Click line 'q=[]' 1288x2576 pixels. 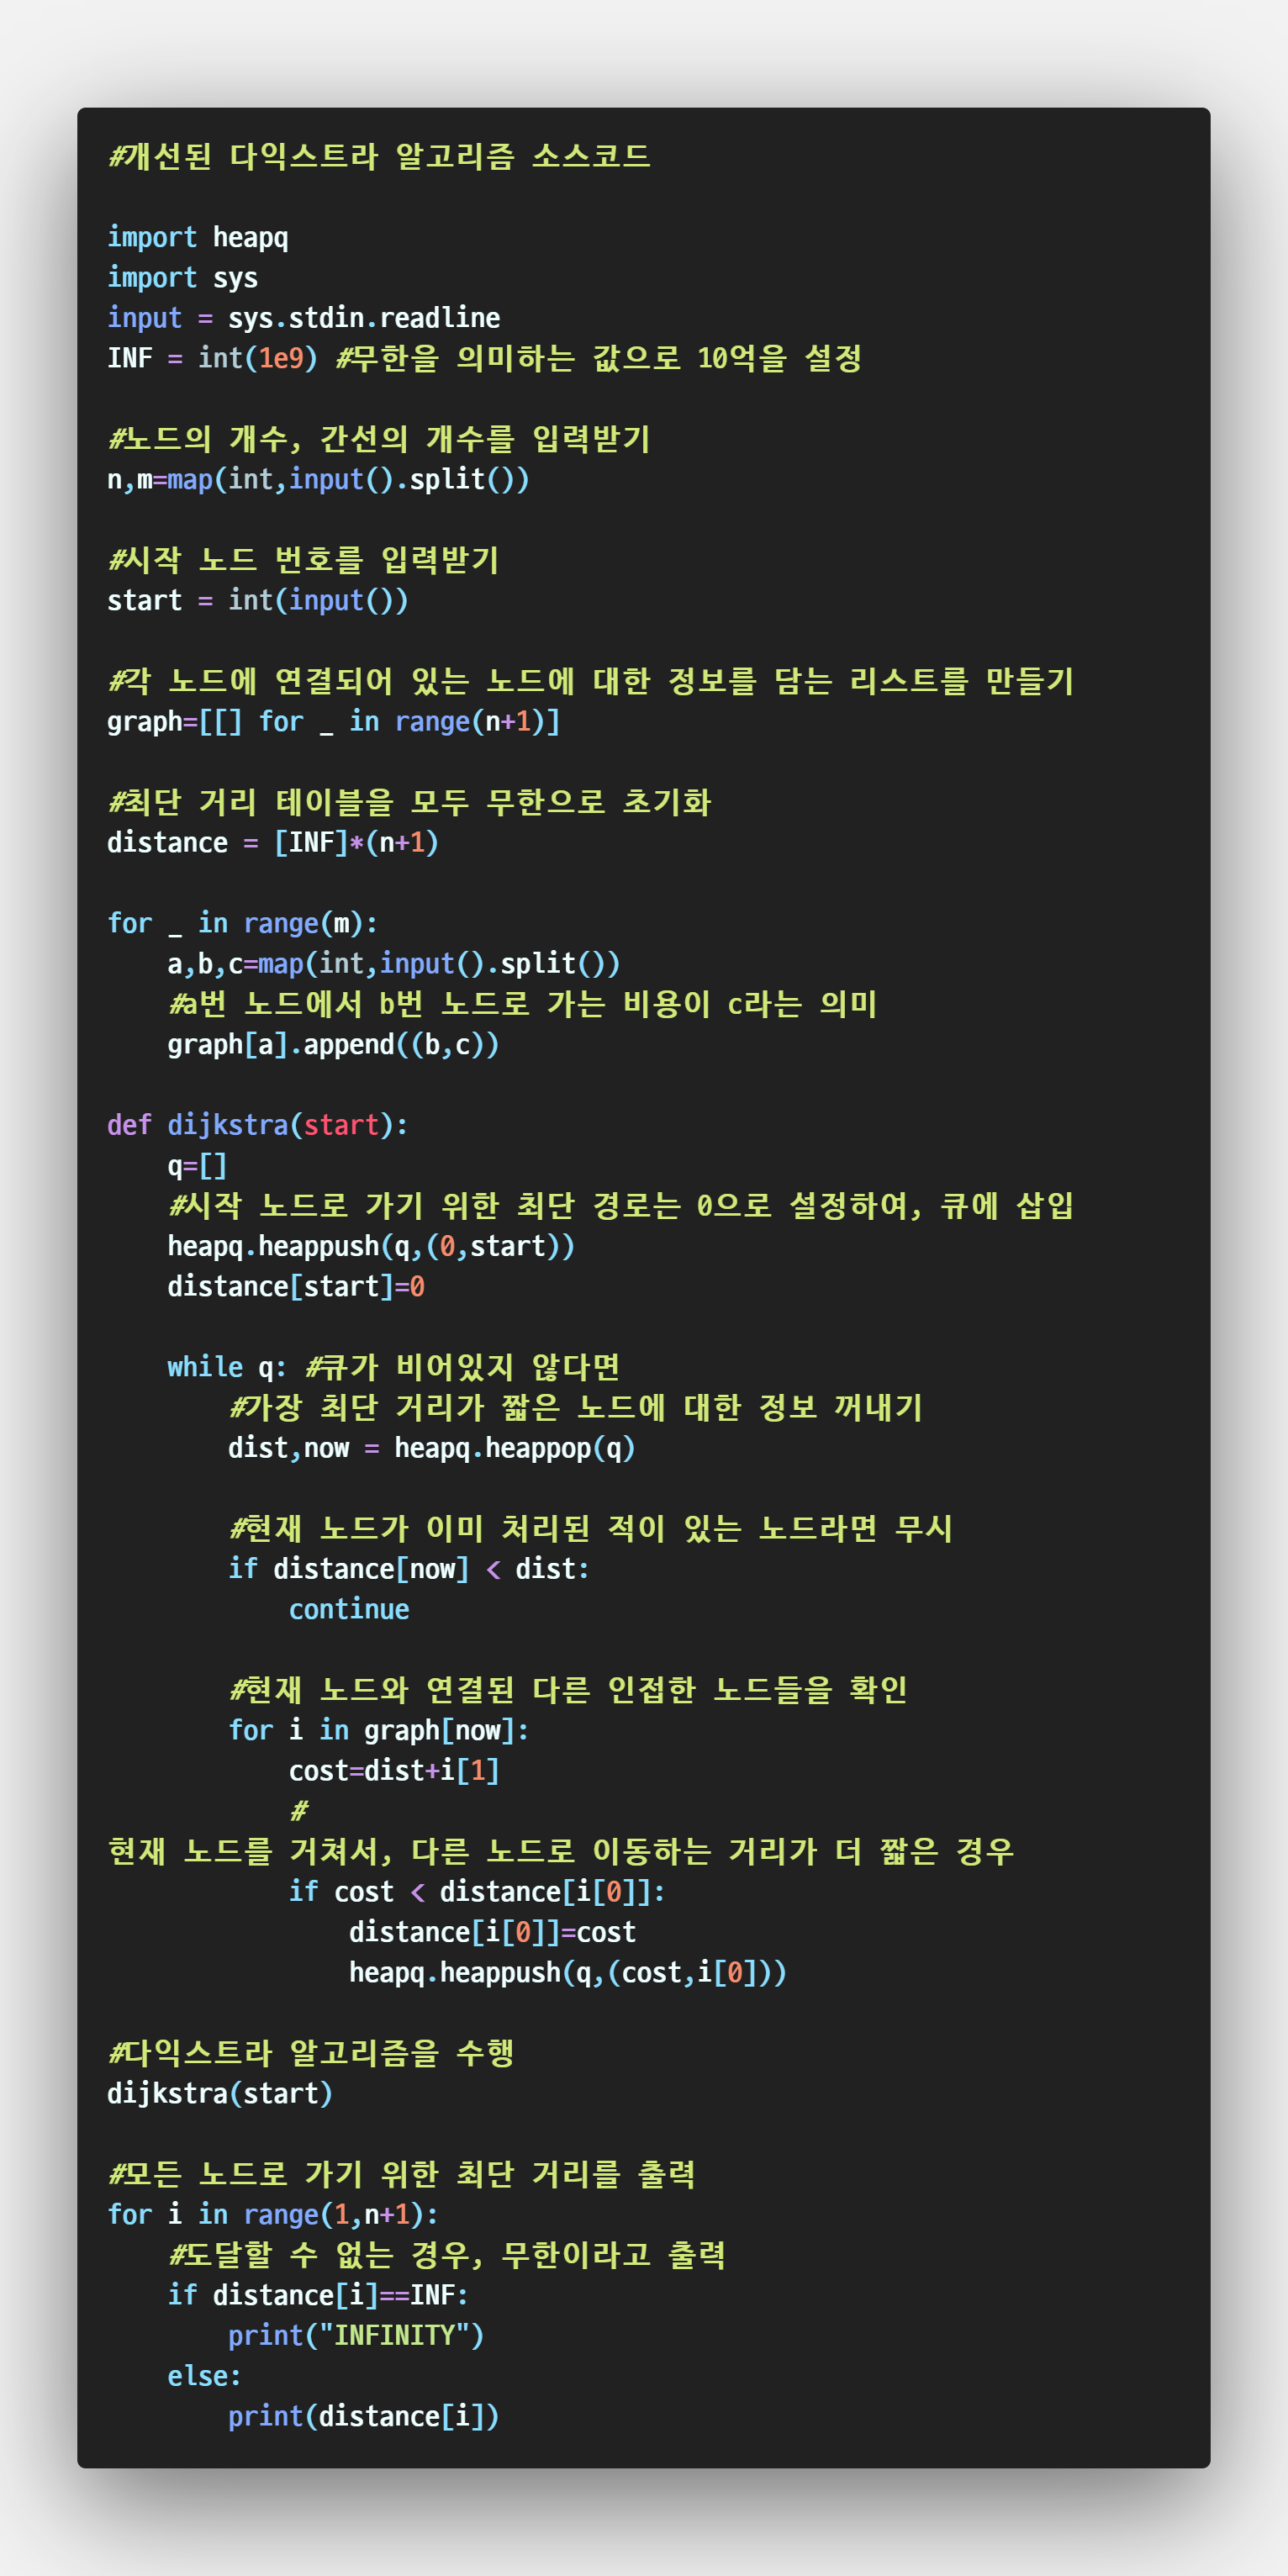click(197, 1165)
